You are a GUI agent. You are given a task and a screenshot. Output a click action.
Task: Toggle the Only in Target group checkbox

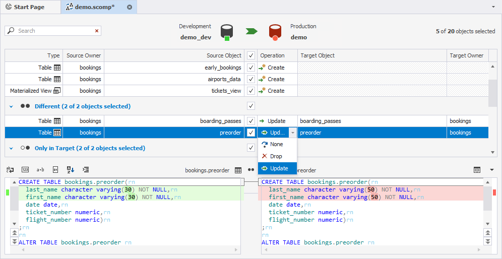[251, 148]
